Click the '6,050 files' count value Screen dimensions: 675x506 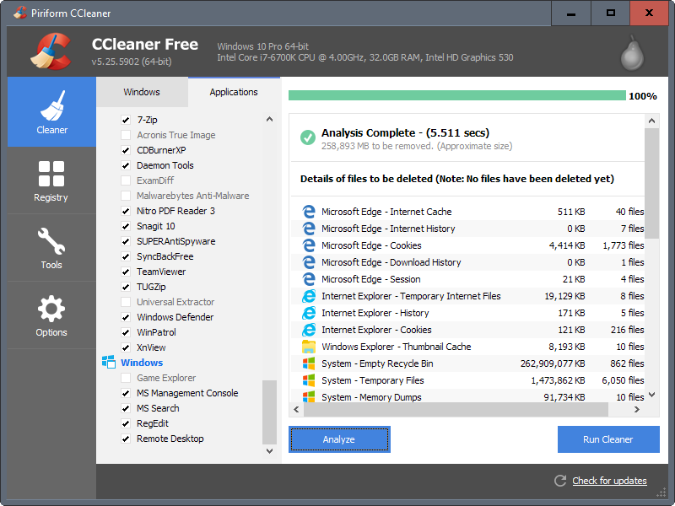(623, 380)
